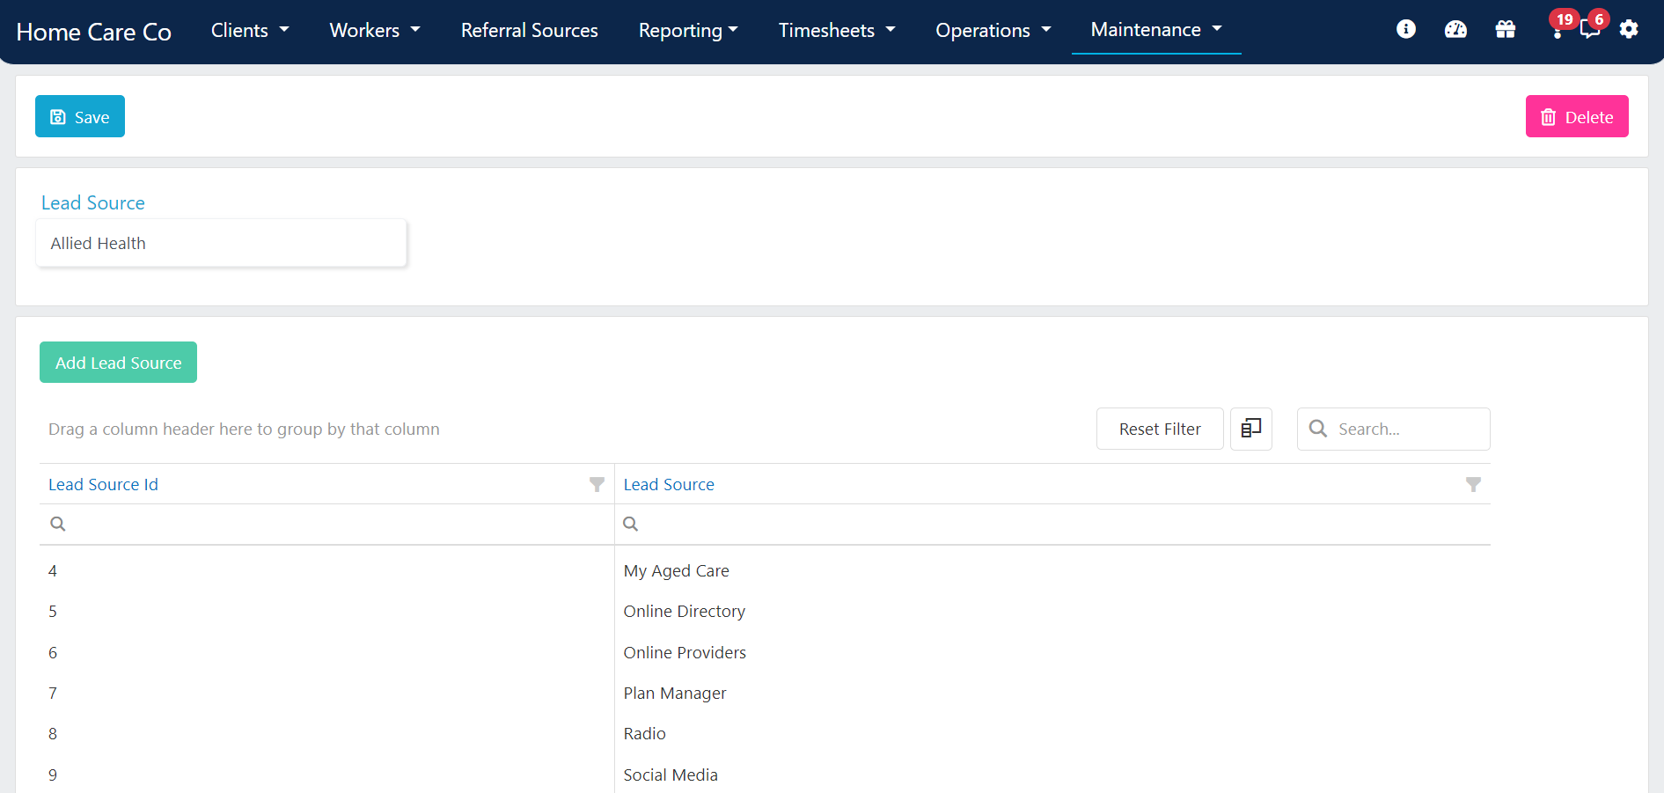The width and height of the screenshot is (1664, 793).
Task: Select the Plan Manager row
Action: 765,693
